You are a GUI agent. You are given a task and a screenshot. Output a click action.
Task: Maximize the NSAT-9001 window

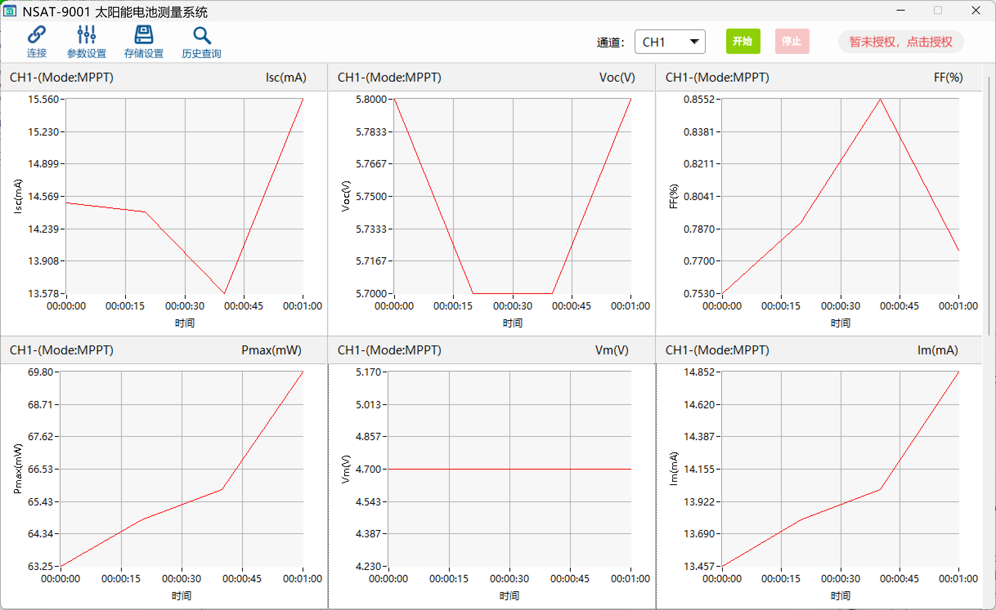click(x=938, y=11)
